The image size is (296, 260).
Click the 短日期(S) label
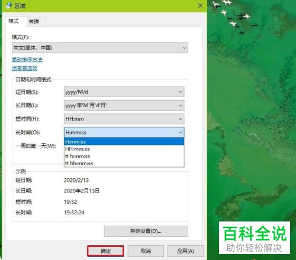(x=27, y=92)
